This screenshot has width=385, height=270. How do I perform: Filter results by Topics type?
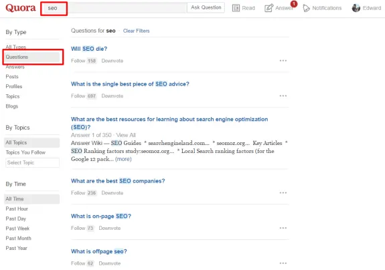pyautogui.click(x=13, y=96)
